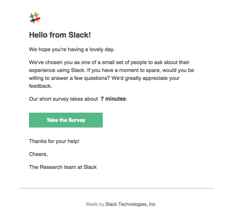
Task: Click the word Inc in the footer
Action: [x=152, y=204]
